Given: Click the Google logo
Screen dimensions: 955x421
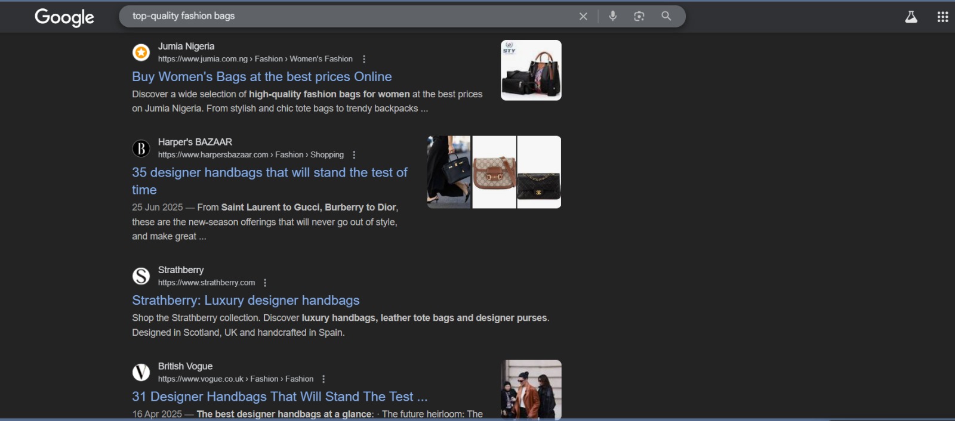Looking at the screenshot, I should point(64,17).
